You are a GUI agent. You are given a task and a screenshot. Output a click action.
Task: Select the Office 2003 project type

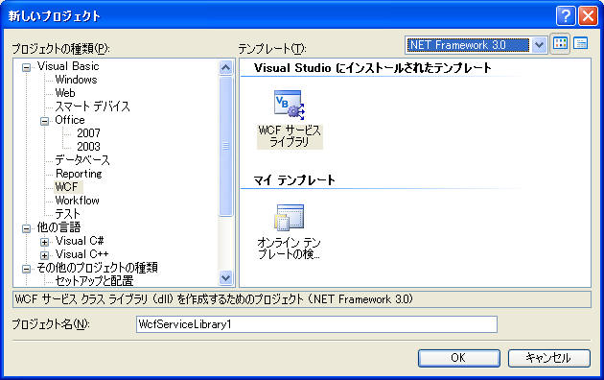pyautogui.click(x=88, y=147)
